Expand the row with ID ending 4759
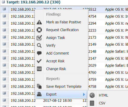Viewport: 128px width, 107px height. [4, 79]
